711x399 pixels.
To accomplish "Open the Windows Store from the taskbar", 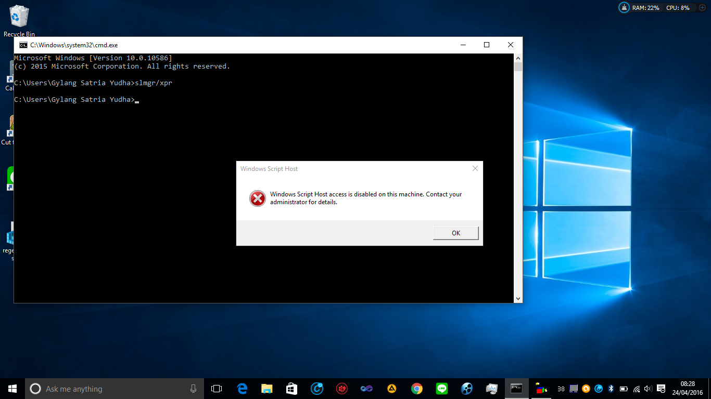I will [x=291, y=388].
